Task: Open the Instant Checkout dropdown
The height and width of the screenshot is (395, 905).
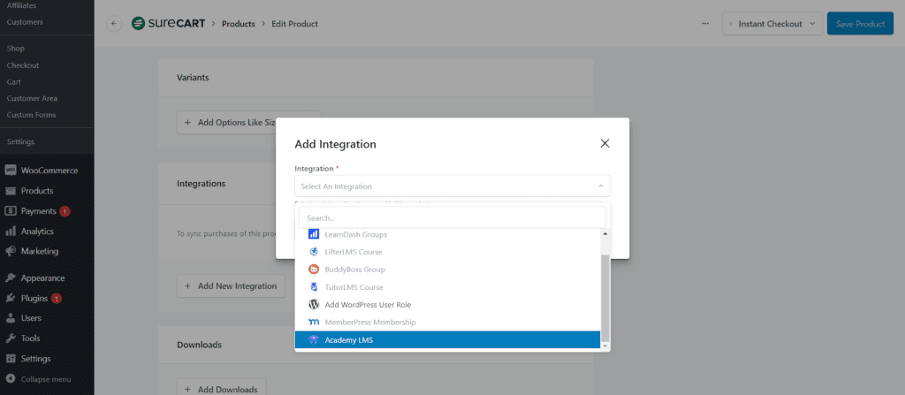Action: [x=772, y=24]
